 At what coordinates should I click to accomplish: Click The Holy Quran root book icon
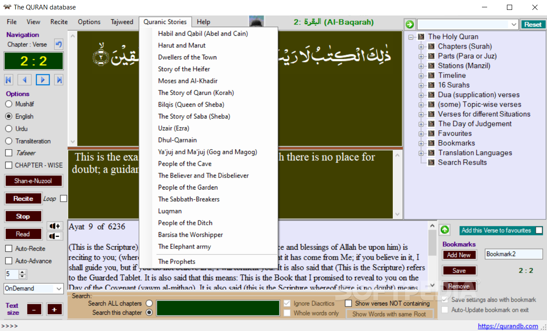tap(421, 37)
